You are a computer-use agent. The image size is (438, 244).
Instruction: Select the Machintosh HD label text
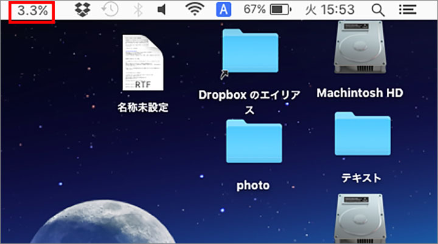(x=360, y=93)
